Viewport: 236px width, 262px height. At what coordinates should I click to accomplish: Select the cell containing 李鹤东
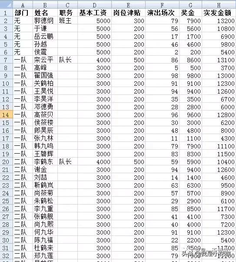[x=45, y=162]
